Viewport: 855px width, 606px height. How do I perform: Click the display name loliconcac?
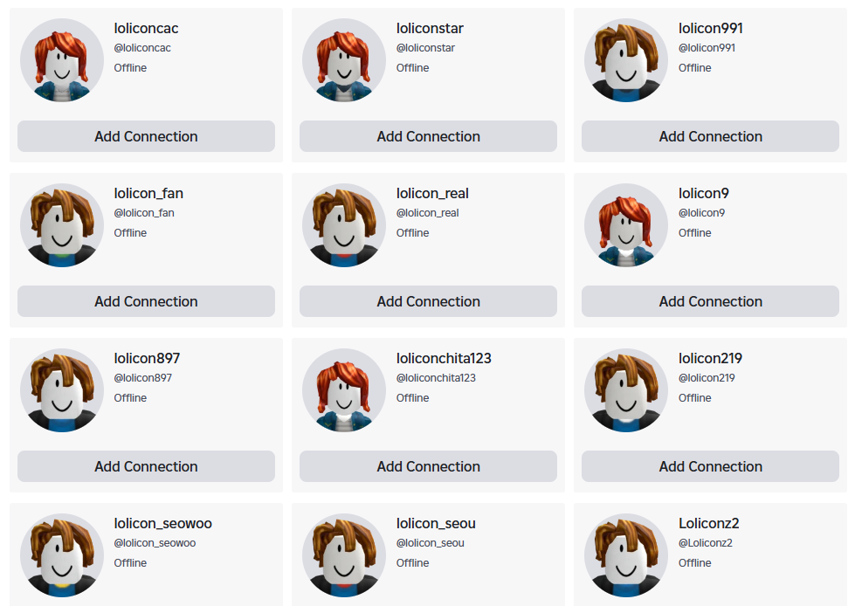coord(146,28)
